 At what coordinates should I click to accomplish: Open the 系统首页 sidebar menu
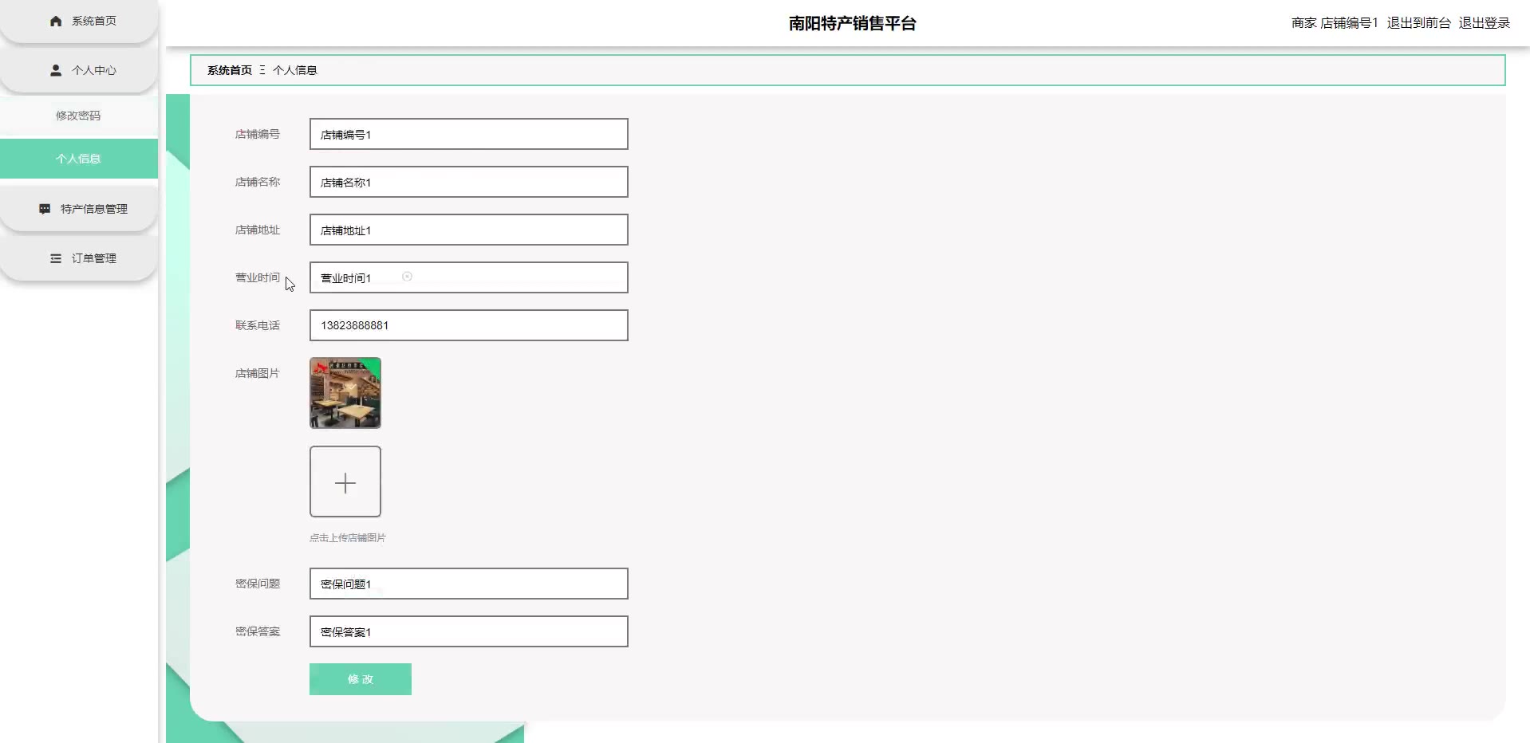tap(79, 22)
